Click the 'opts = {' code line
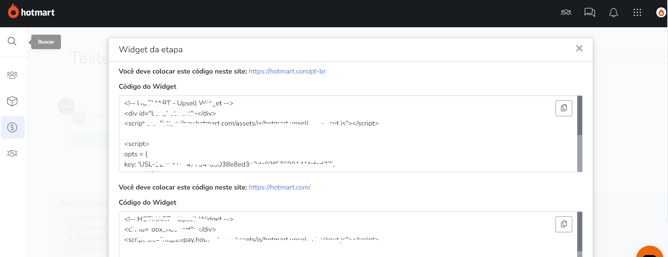The height and width of the screenshot is (257, 668). (136, 154)
